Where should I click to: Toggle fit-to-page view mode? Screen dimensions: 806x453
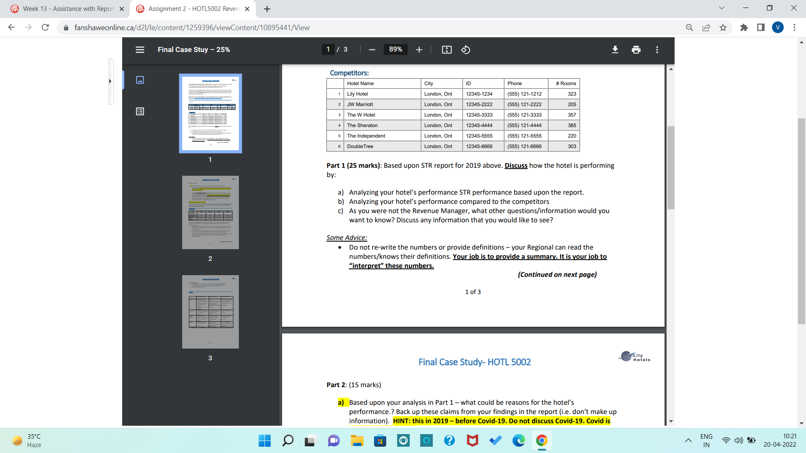pos(447,49)
